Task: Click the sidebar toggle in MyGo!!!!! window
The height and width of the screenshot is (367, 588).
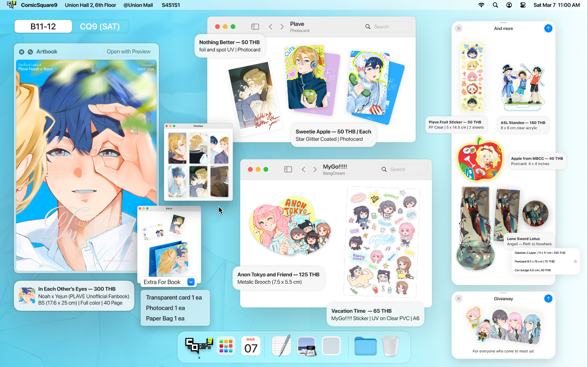Action: click(288, 170)
